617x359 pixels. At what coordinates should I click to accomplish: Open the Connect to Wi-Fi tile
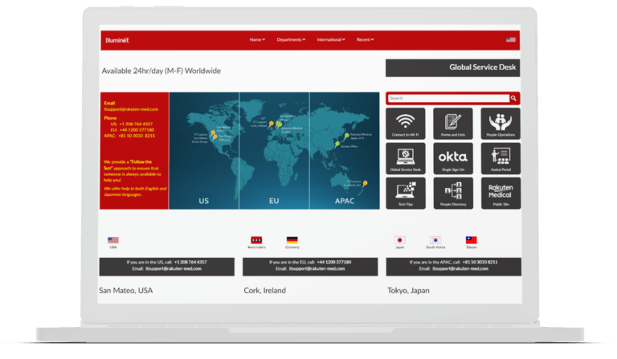(405, 124)
